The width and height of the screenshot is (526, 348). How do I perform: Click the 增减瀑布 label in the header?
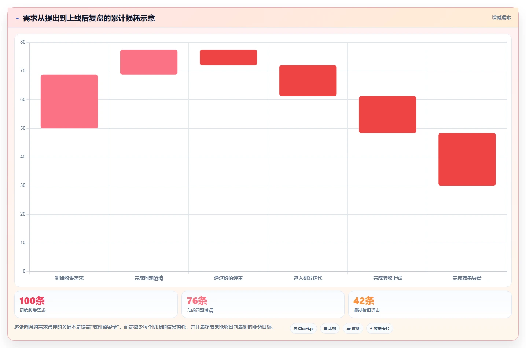(x=501, y=18)
